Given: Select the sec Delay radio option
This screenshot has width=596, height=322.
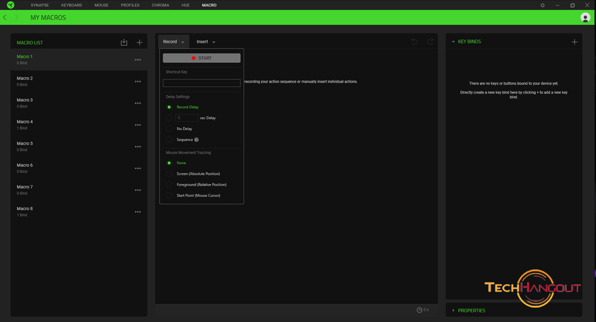Looking at the screenshot, I should coord(169,118).
